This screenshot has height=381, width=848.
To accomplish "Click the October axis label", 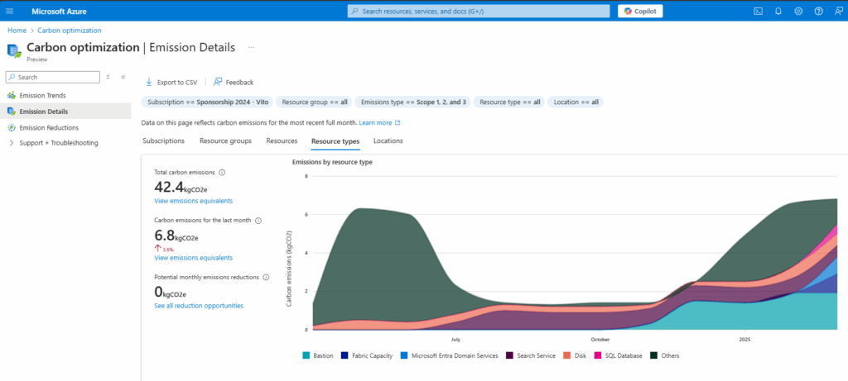I will point(600,340).
